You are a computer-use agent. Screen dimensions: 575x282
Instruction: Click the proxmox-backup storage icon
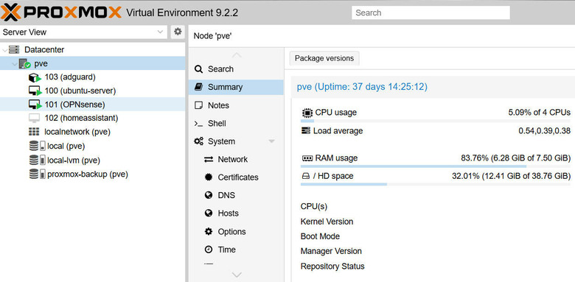pos(37,174)
